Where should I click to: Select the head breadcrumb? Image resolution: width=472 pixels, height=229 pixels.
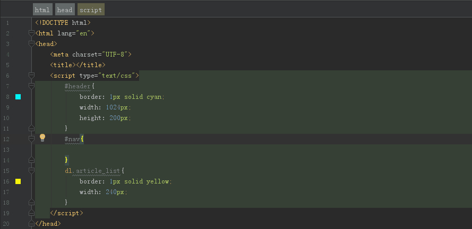pos(64,10)
